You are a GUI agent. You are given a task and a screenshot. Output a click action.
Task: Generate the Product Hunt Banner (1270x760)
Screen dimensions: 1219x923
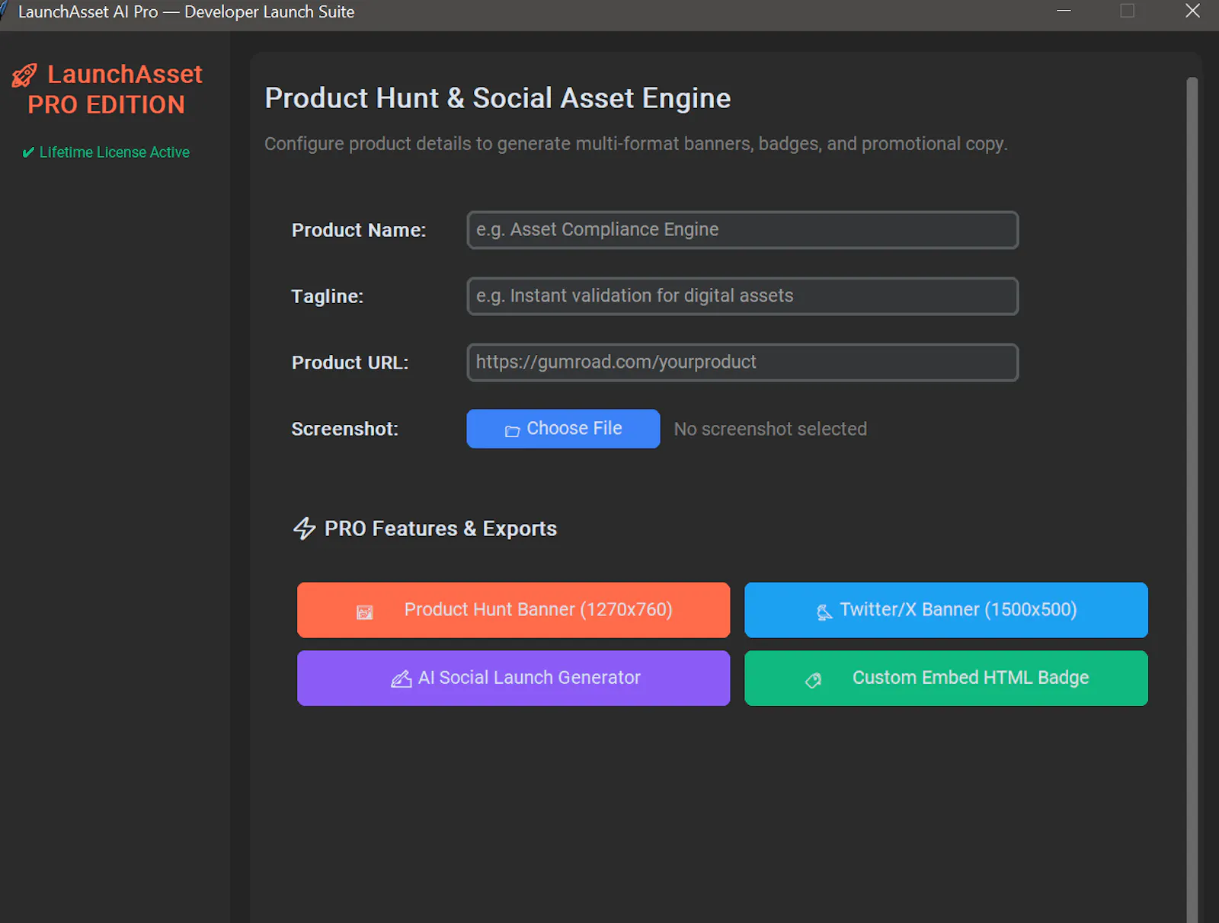pos(514,610)
